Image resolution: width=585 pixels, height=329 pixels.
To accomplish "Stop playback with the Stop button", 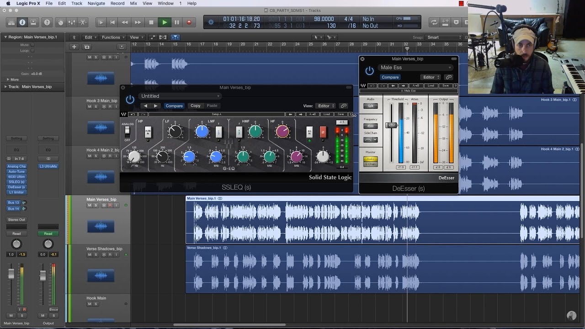I will click(x=151, y=22).
